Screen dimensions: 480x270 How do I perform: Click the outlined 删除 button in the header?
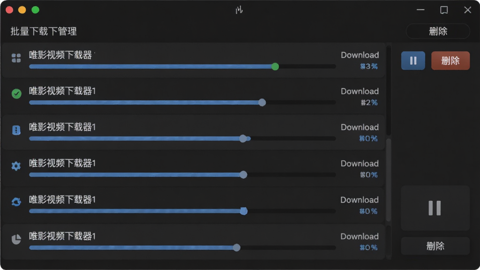(x=438, y=31)
